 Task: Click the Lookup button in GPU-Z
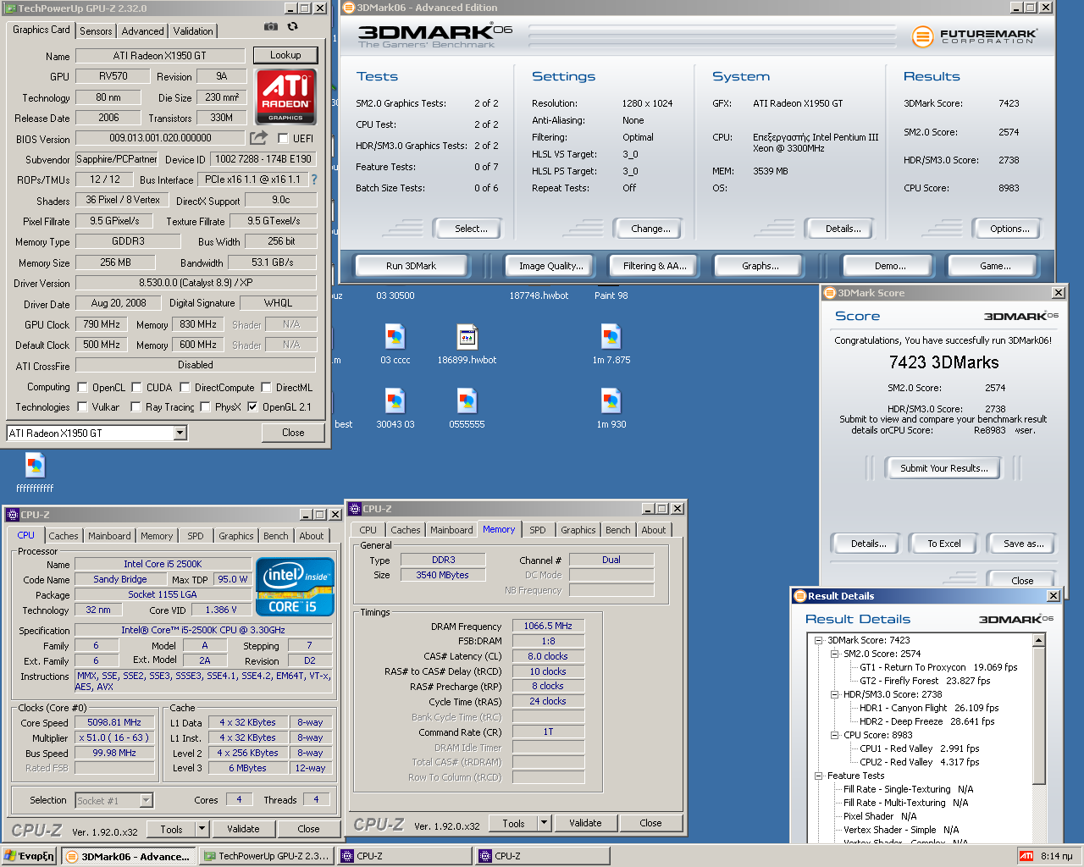click(285, 55)
